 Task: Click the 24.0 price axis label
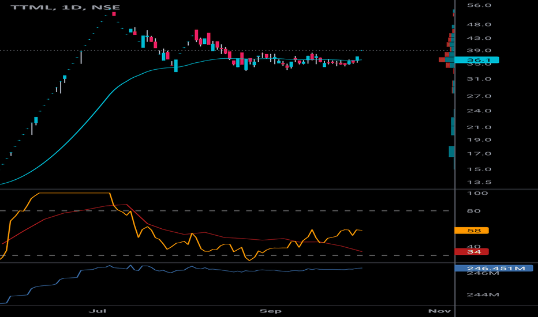click(479, 111)
